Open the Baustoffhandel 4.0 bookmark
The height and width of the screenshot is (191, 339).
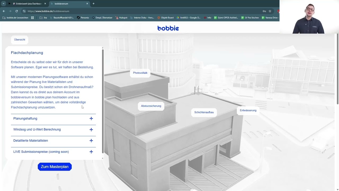[62, 18]
